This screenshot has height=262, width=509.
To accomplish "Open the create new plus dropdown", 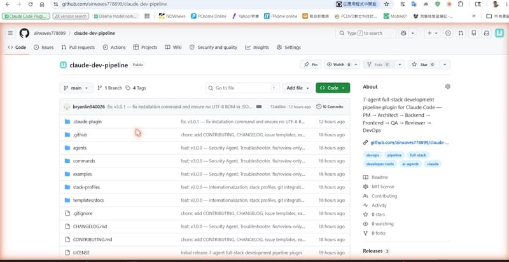I will [x=433, y=33].
